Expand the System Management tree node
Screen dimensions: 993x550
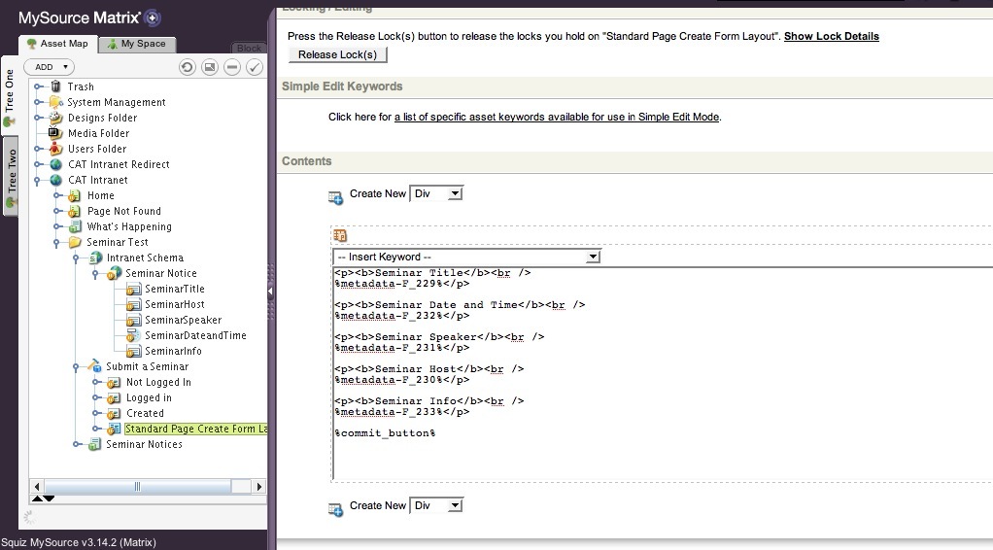click(x=39, y=102)
